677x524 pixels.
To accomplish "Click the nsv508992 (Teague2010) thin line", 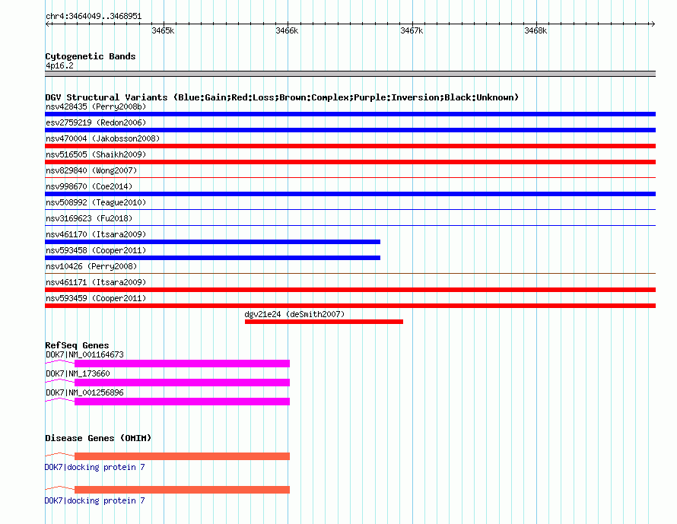I will pos(350,209).
